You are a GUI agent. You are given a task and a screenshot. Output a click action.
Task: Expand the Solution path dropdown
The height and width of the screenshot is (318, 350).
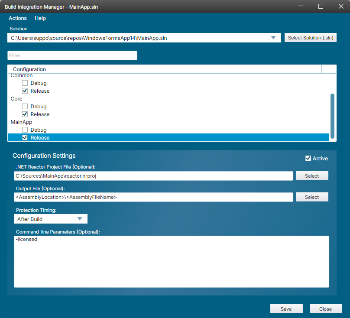273,38
